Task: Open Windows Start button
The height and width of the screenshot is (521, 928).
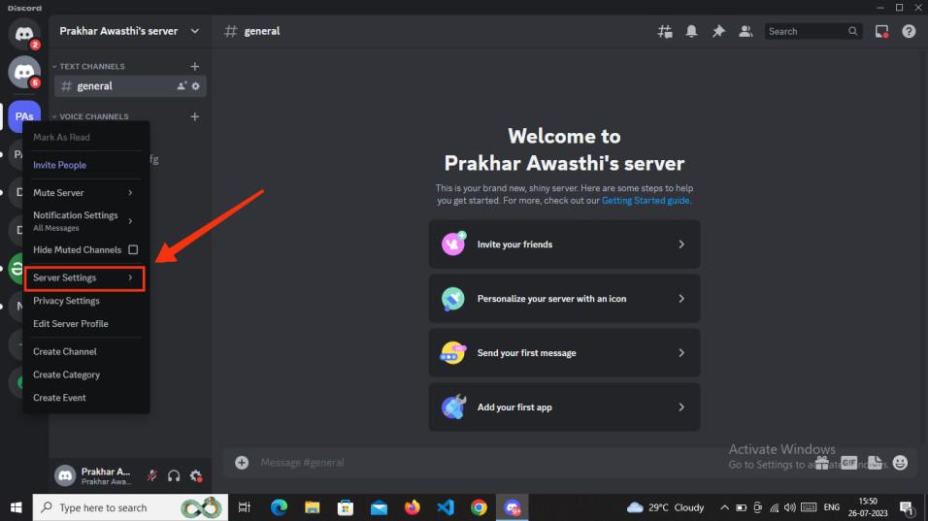Action: 16,507
